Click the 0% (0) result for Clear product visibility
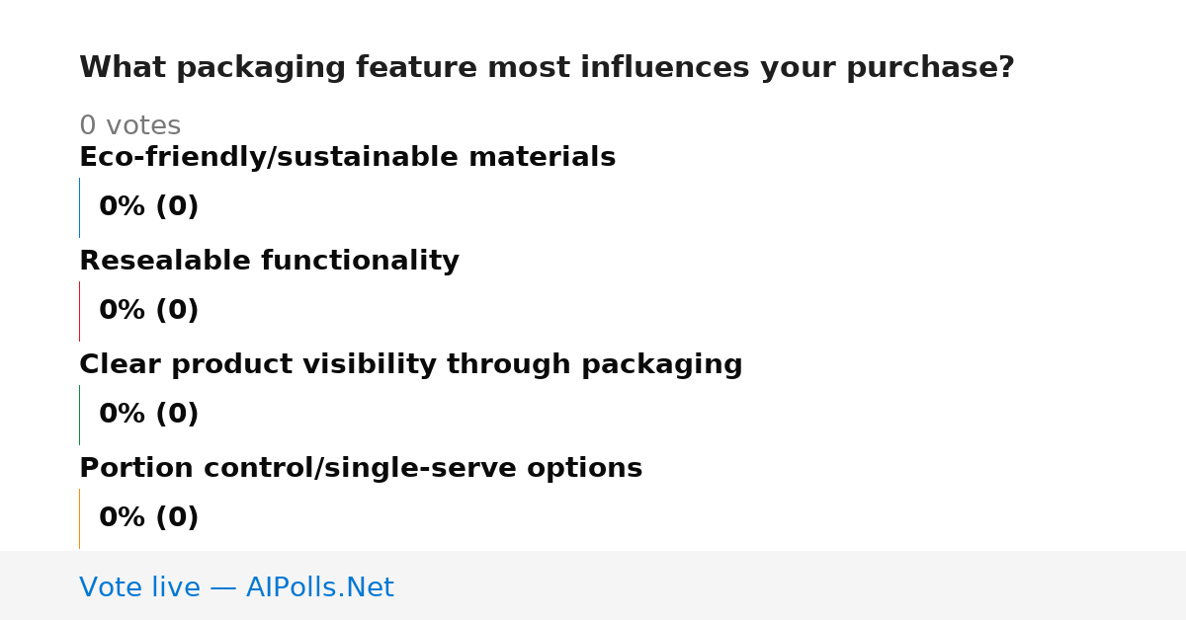The height and width of the screenshot is (620, 1186). (148, 415)
